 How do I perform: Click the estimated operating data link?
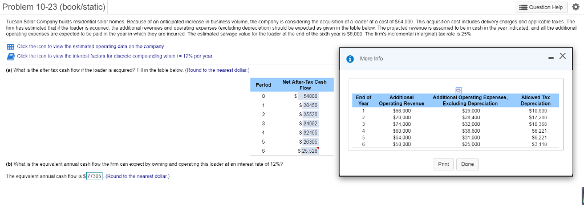(x=91, y=47)
